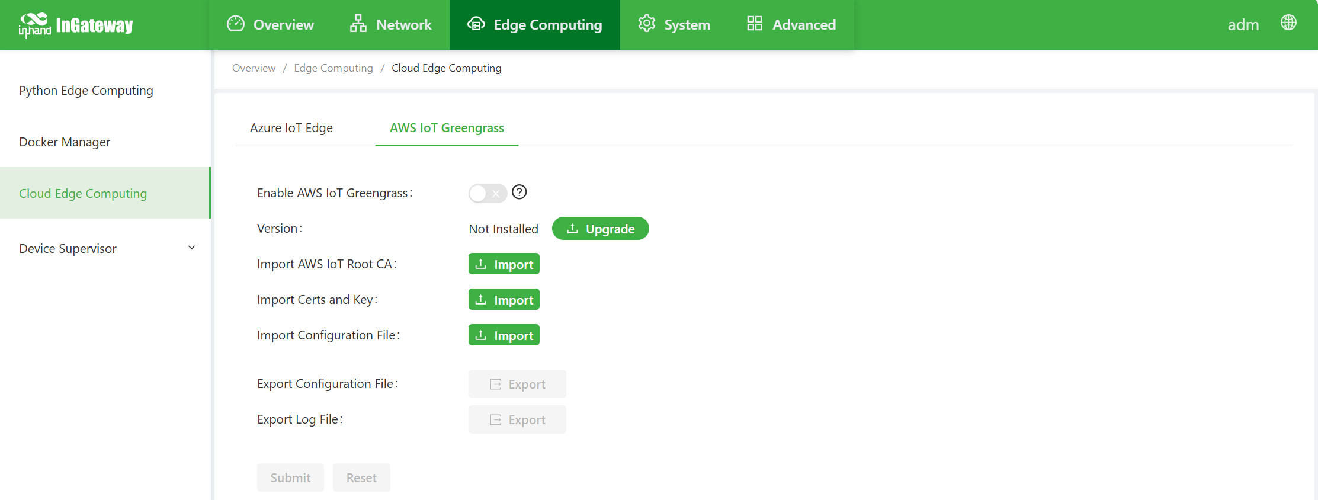Click the Advanced grid icon
Screen dimensions: 1318x500
(754, 24)
